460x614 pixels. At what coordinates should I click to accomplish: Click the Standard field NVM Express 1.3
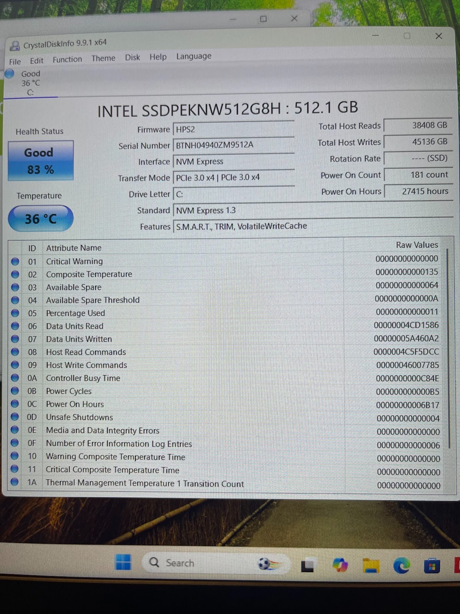point(313,210)
